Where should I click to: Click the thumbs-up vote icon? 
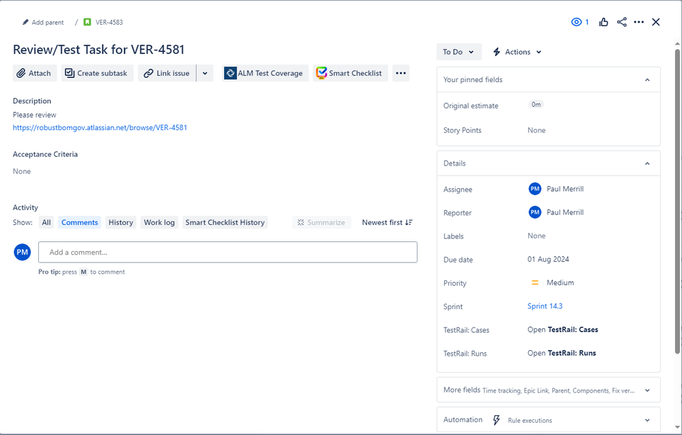(603, 22)
